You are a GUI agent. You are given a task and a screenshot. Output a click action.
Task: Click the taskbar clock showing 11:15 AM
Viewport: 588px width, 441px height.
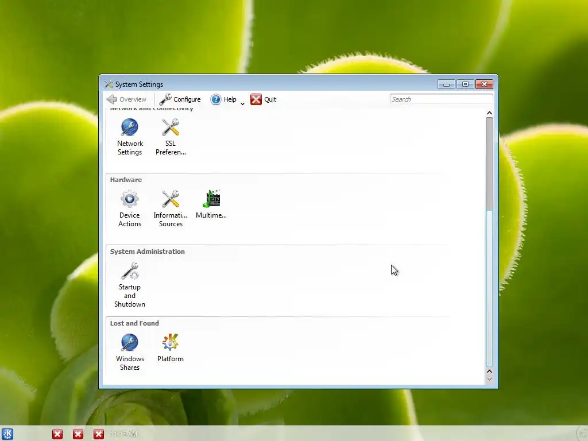click(124, 434)
